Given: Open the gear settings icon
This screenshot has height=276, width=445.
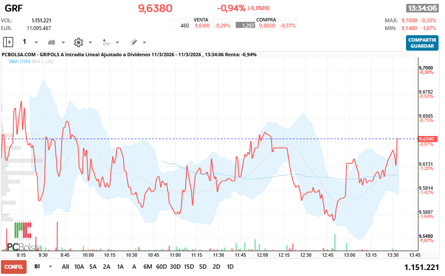Looking at the screenshot, I should click(x=78, y=42).
